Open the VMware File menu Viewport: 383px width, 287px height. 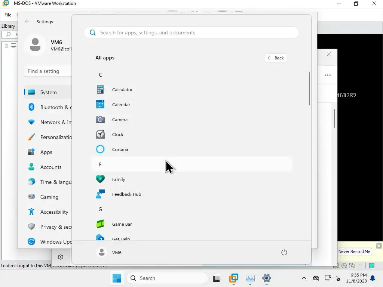(x=8, y=15)
